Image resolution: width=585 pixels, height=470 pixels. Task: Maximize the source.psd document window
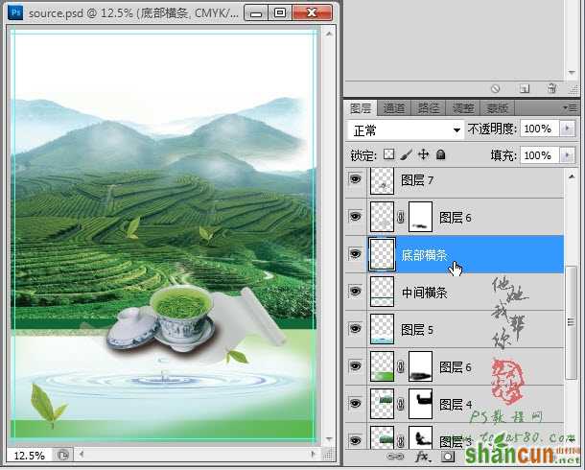pos(280,13)
